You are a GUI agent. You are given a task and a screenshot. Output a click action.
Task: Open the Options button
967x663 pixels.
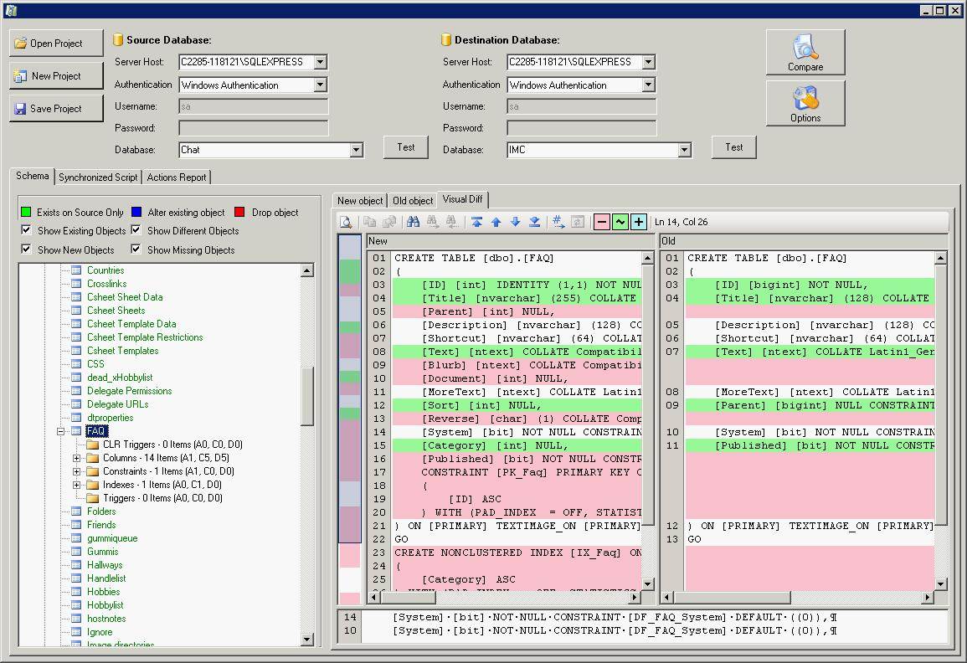[805, 104]
